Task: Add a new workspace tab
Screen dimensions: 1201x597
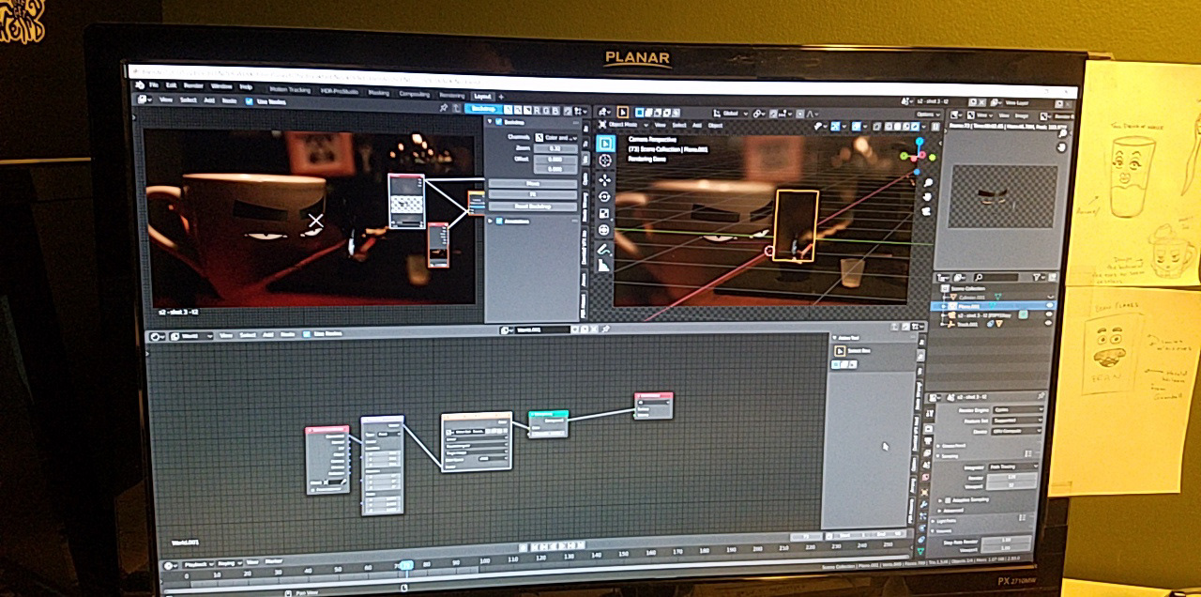Action: [x=501, y=96]
